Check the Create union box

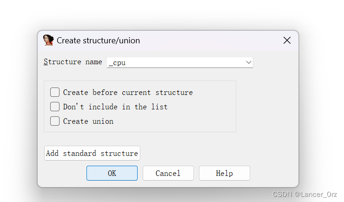[55, 121]
